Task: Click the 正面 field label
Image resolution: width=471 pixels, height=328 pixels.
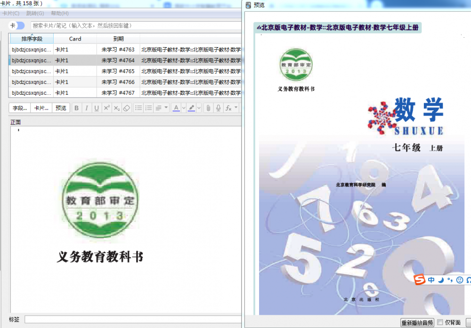Action: point(16,122)
